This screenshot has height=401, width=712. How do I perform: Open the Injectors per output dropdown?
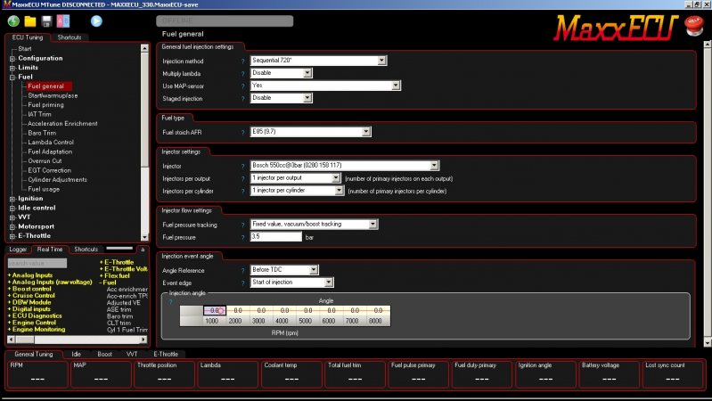tap(295, 178)
